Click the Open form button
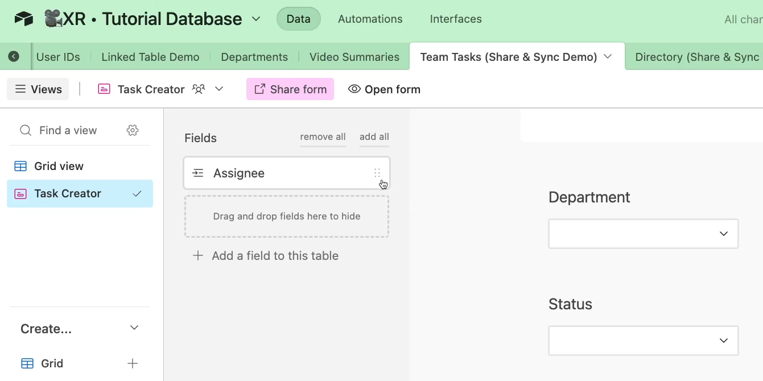763x381 pixels. click(385, 89)
